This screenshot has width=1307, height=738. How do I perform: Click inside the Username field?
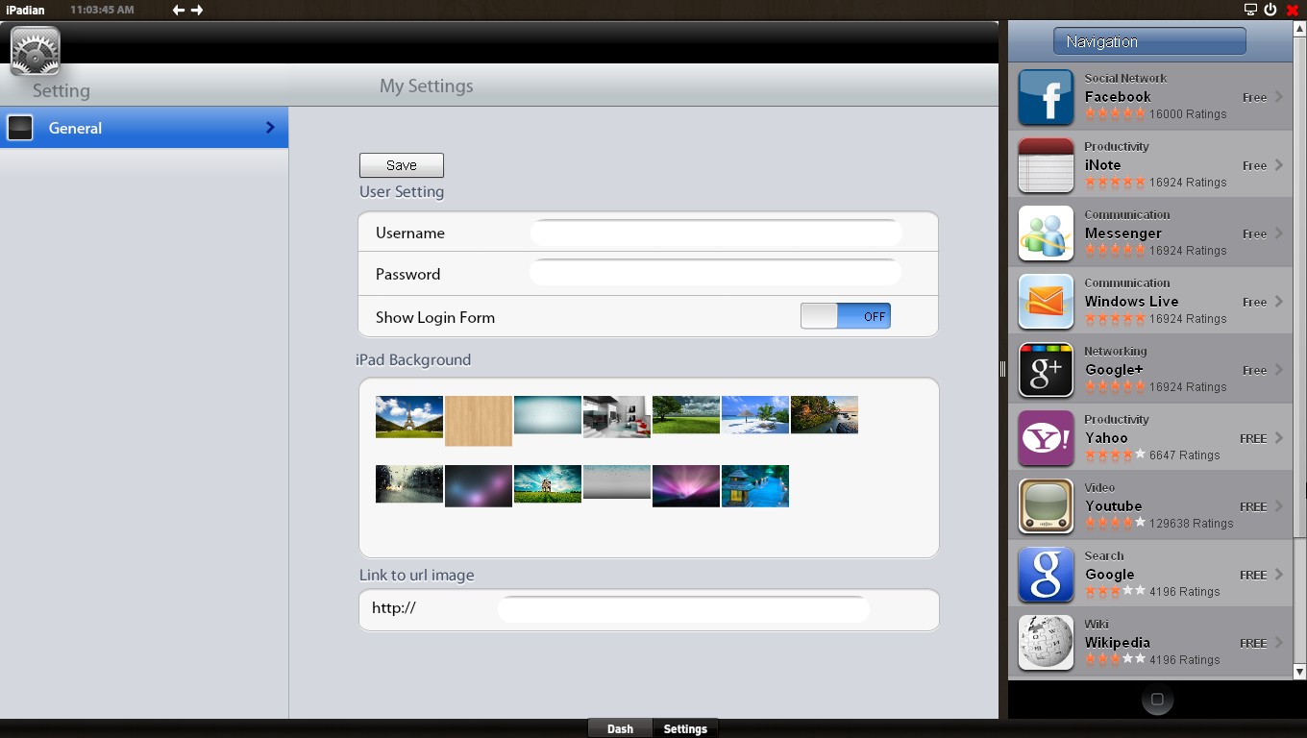[716, 233]
